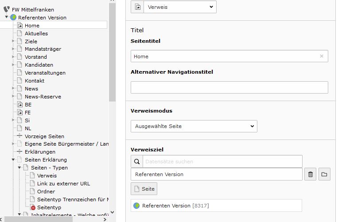Click the TYPO3 logo beside FW Mittelfranken
338x222 pixels.
coord(7,9)
